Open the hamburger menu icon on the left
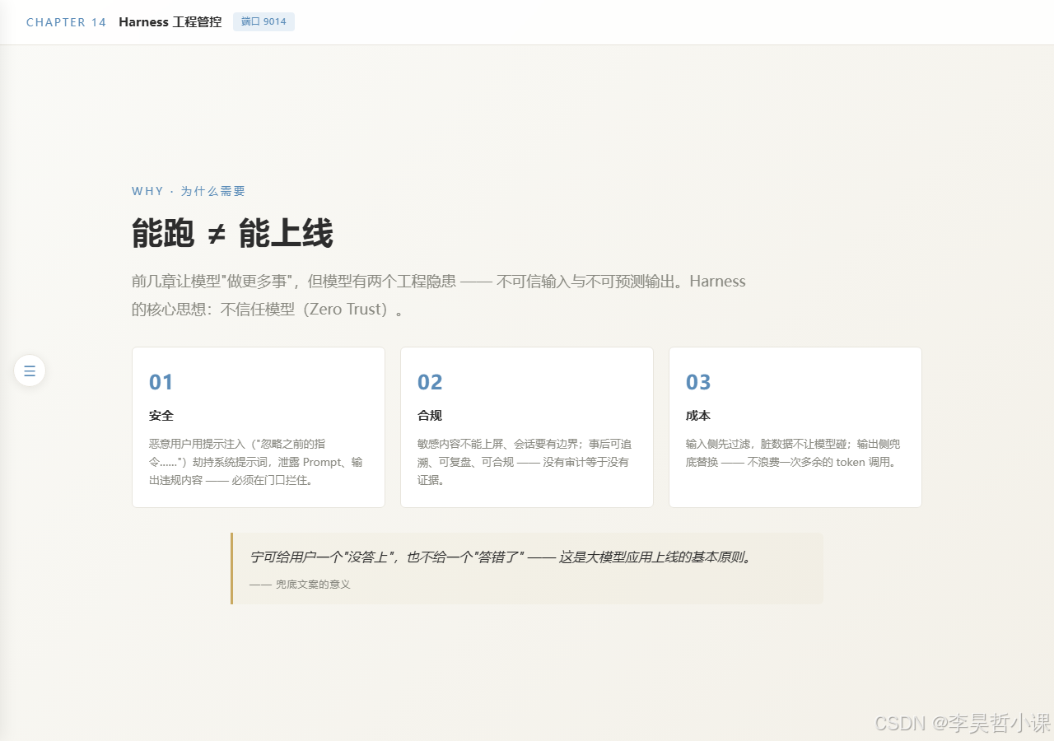The width and height of the screenshot is (1054, 741). tap(30, 370)
